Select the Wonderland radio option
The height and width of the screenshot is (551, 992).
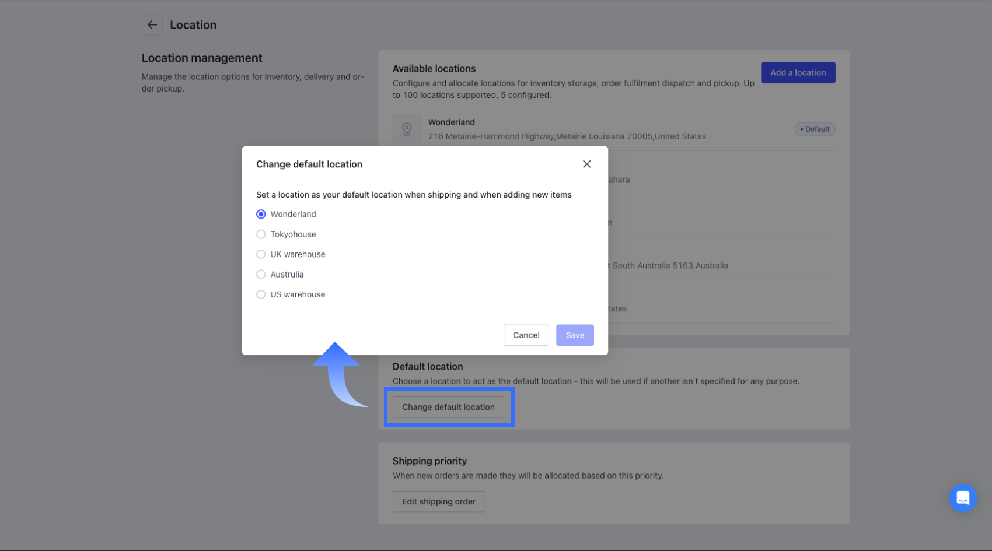pyautogui.click(x=261, y=215)
